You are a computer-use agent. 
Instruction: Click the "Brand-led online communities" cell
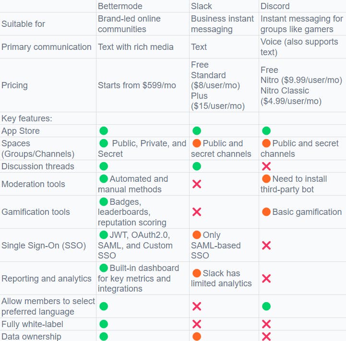pos(129,24)
